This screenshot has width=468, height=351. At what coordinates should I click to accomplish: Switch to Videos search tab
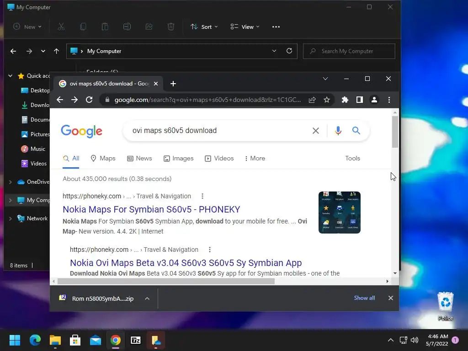tap(219, 159)
